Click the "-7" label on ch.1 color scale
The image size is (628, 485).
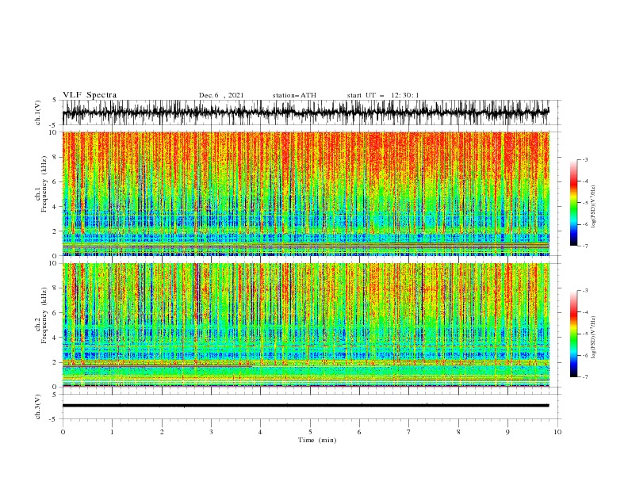tap(585, 246)
